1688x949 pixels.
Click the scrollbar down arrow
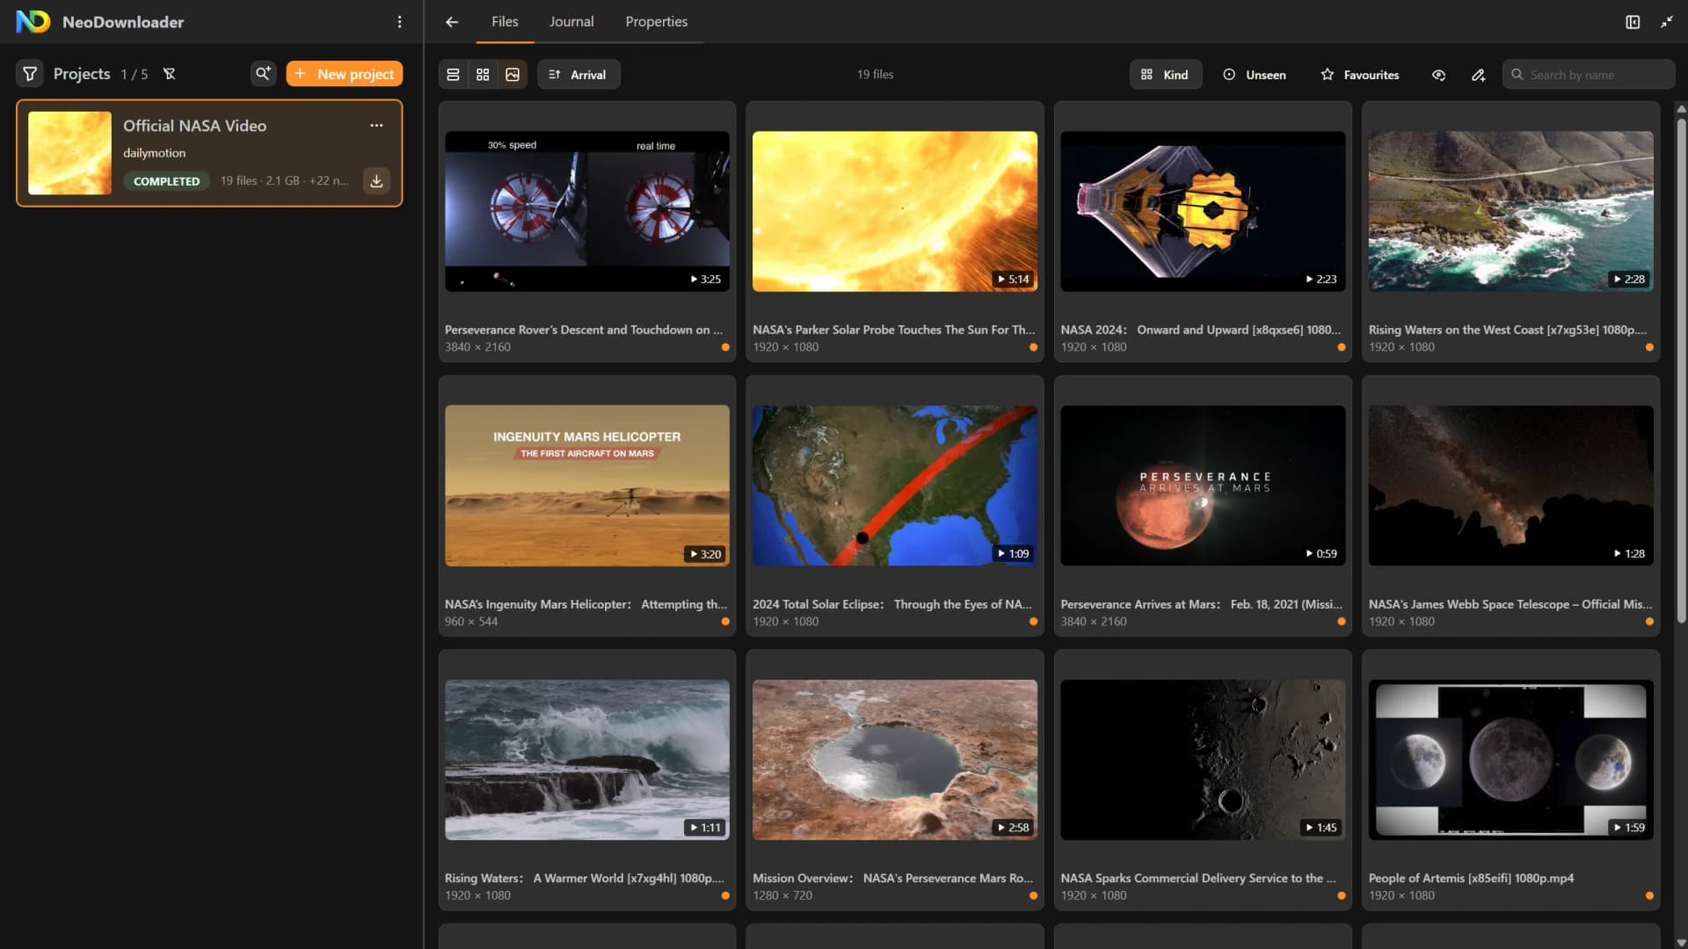click(1681, 943)
